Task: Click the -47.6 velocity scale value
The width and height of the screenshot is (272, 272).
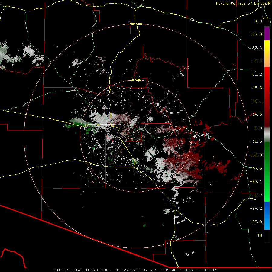Action: pos(256,168)
